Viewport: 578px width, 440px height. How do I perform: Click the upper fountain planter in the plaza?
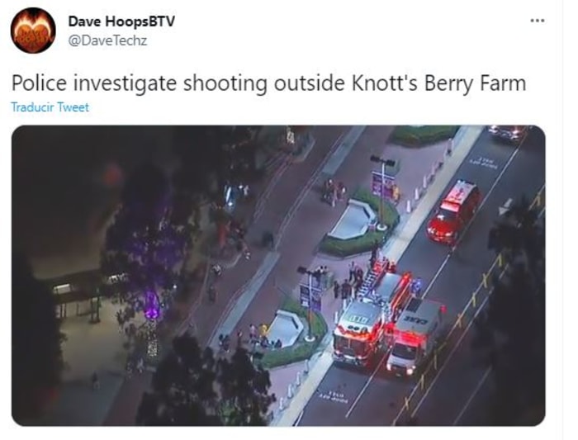[x=351, y=219]
